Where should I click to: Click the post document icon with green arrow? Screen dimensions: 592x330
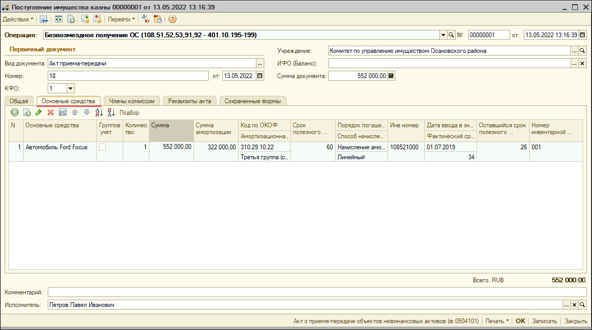coord(85,19)
